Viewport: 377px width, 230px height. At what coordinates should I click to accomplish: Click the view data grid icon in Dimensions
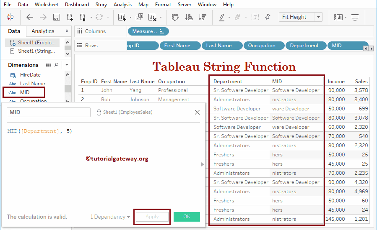tap(49, 65)
